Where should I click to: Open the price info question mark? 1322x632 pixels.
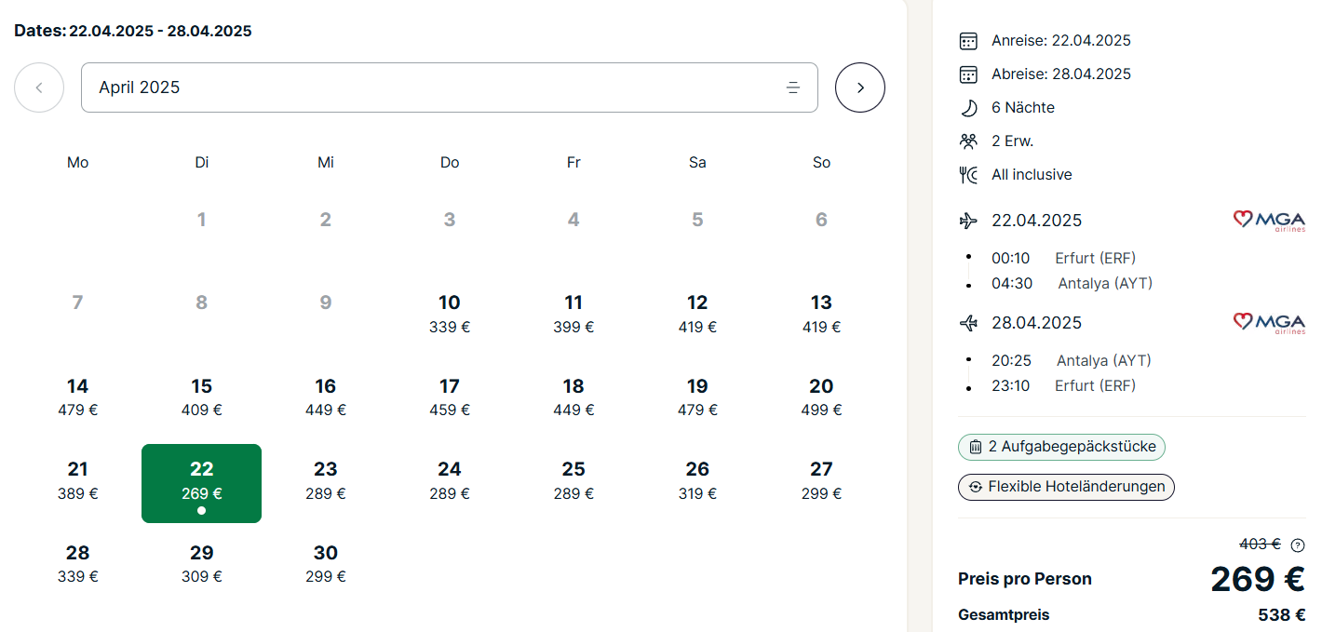coord(1298,545)
